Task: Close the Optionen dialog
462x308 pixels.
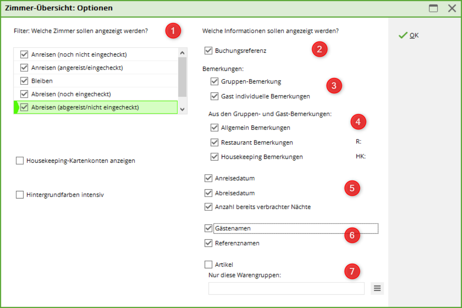Action: (451, 8)
